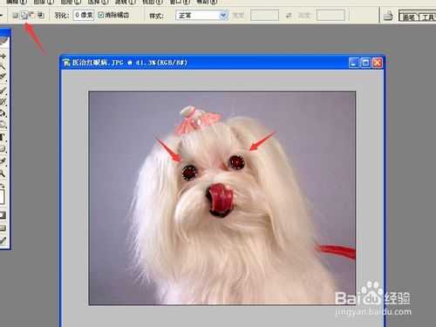Open the 帮助(H) Help menu

207,2
